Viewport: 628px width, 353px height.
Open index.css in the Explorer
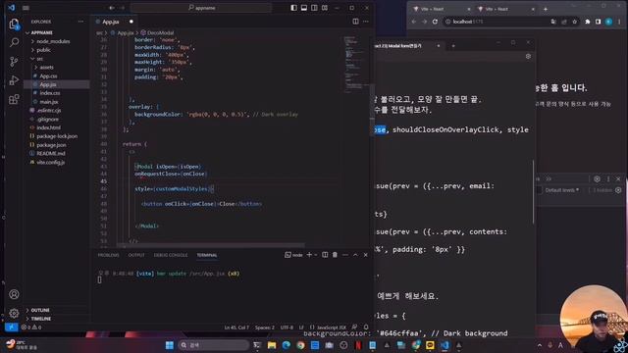coord(50,93)
